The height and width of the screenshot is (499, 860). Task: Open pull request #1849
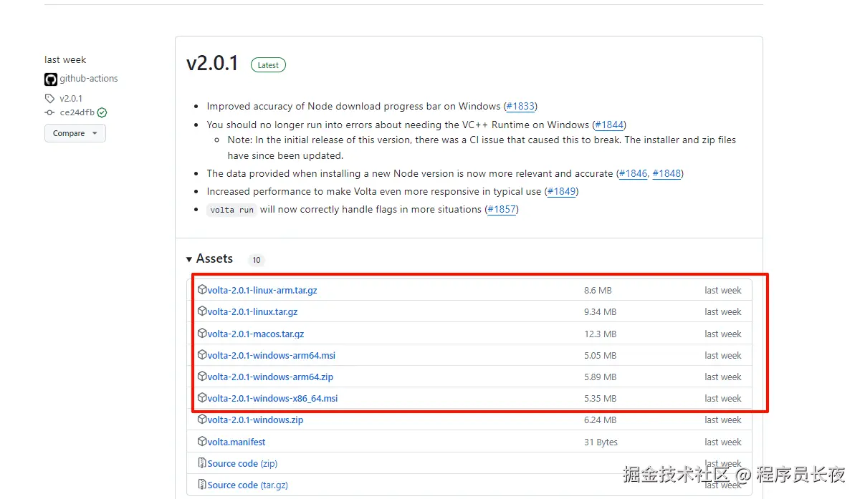point(561,191)
